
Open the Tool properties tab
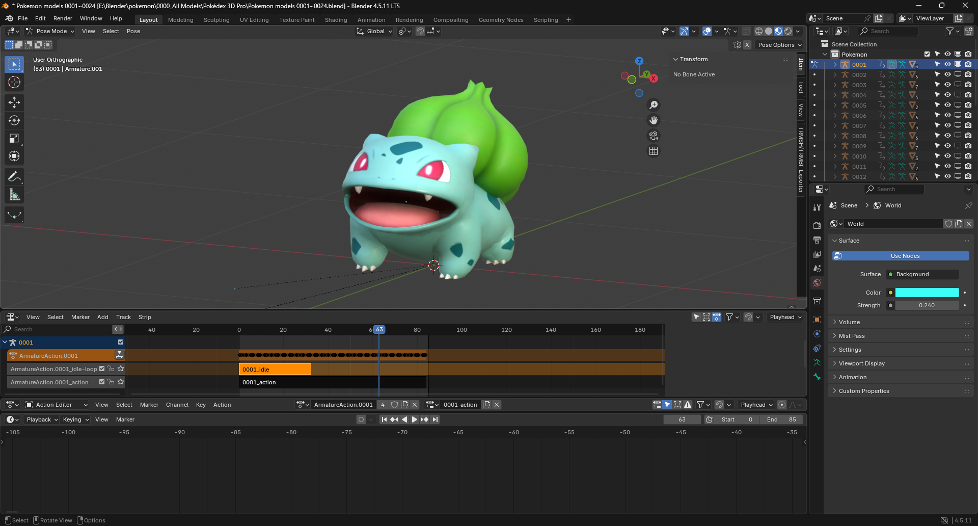click(817, 207)
